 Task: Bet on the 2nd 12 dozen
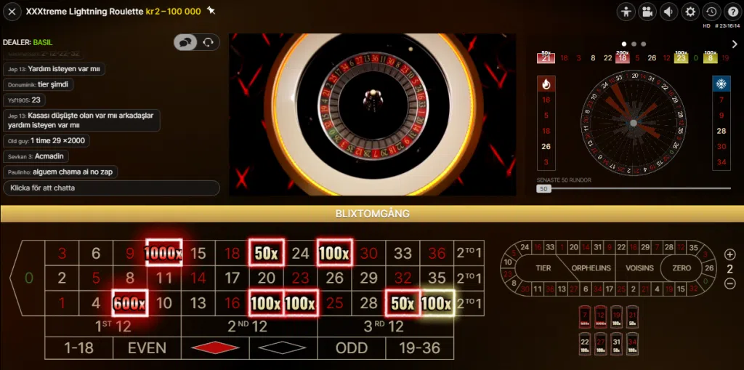click(x=249, y=326)
